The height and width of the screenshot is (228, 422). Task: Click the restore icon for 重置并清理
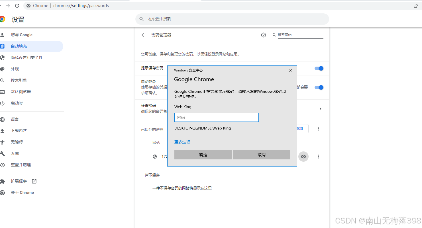(2, 165)
